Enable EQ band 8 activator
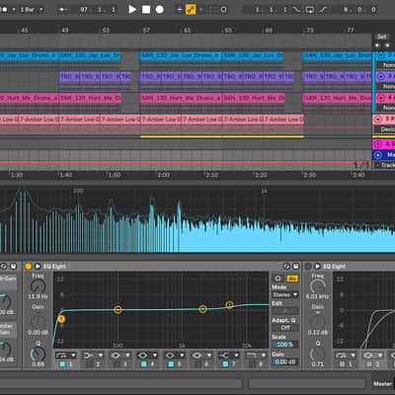 (253, 364)
